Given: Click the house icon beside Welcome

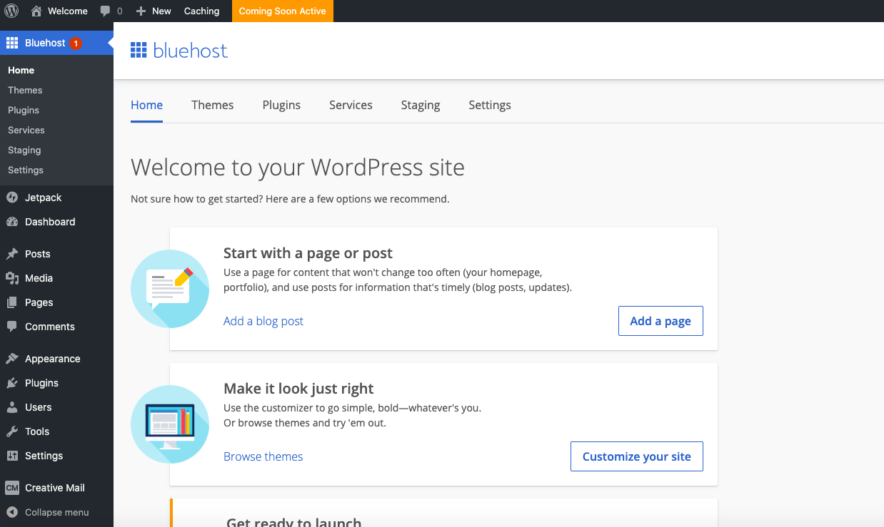Looking at the screenshot, I should [x=36, y=11].
